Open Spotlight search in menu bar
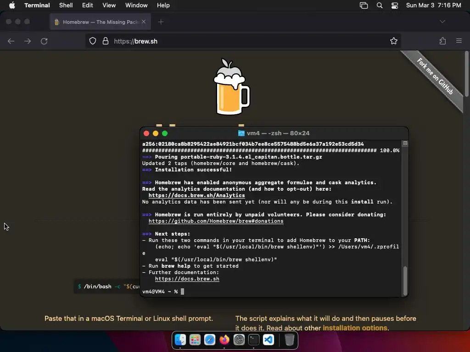This screenshot has height=352, width=470. 380,5
